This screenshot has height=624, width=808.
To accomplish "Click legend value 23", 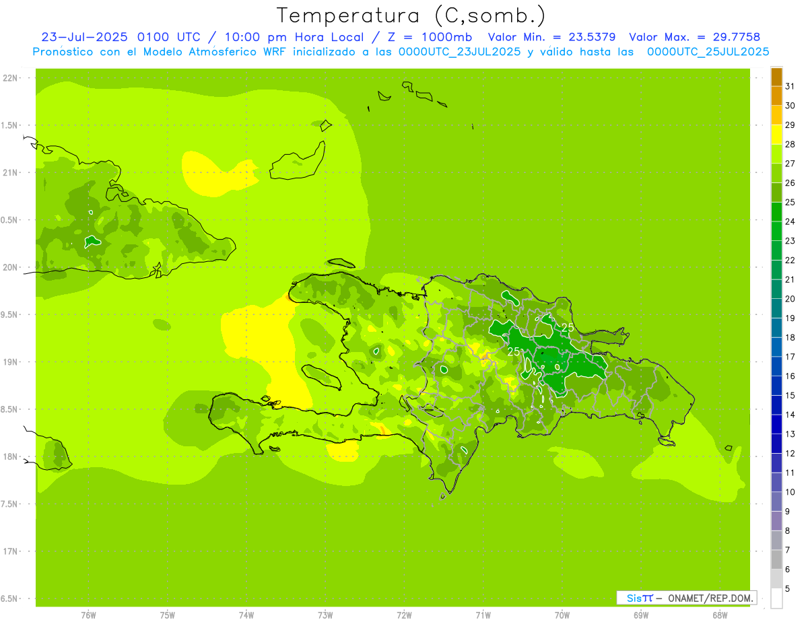I will (x=790, y=240).
